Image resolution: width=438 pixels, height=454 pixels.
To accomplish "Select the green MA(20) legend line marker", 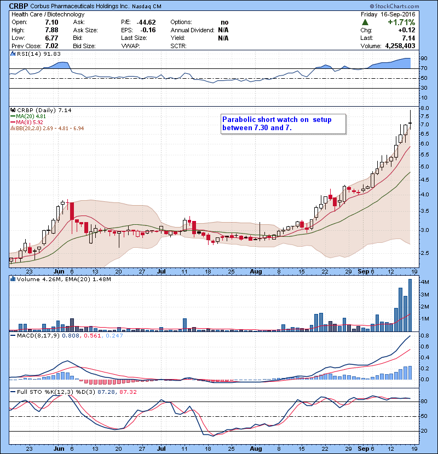I will pos(13,117).
